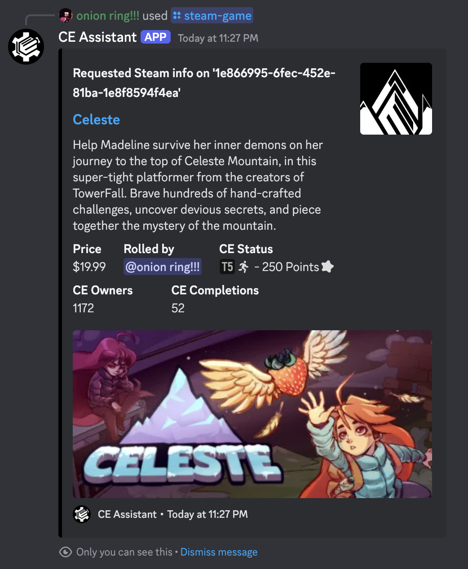This screenshot has width=468, height=569.
Task: Click the T5 tier emoji icon
Action: click(x=227, y=267)
